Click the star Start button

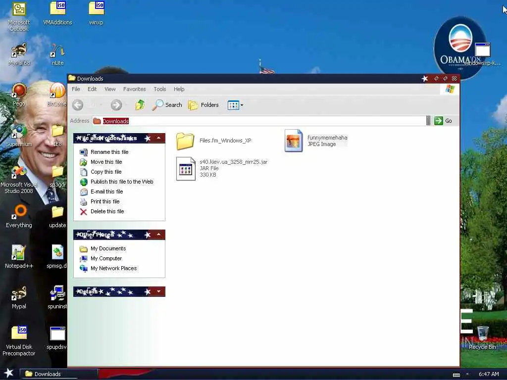(9, 373)
